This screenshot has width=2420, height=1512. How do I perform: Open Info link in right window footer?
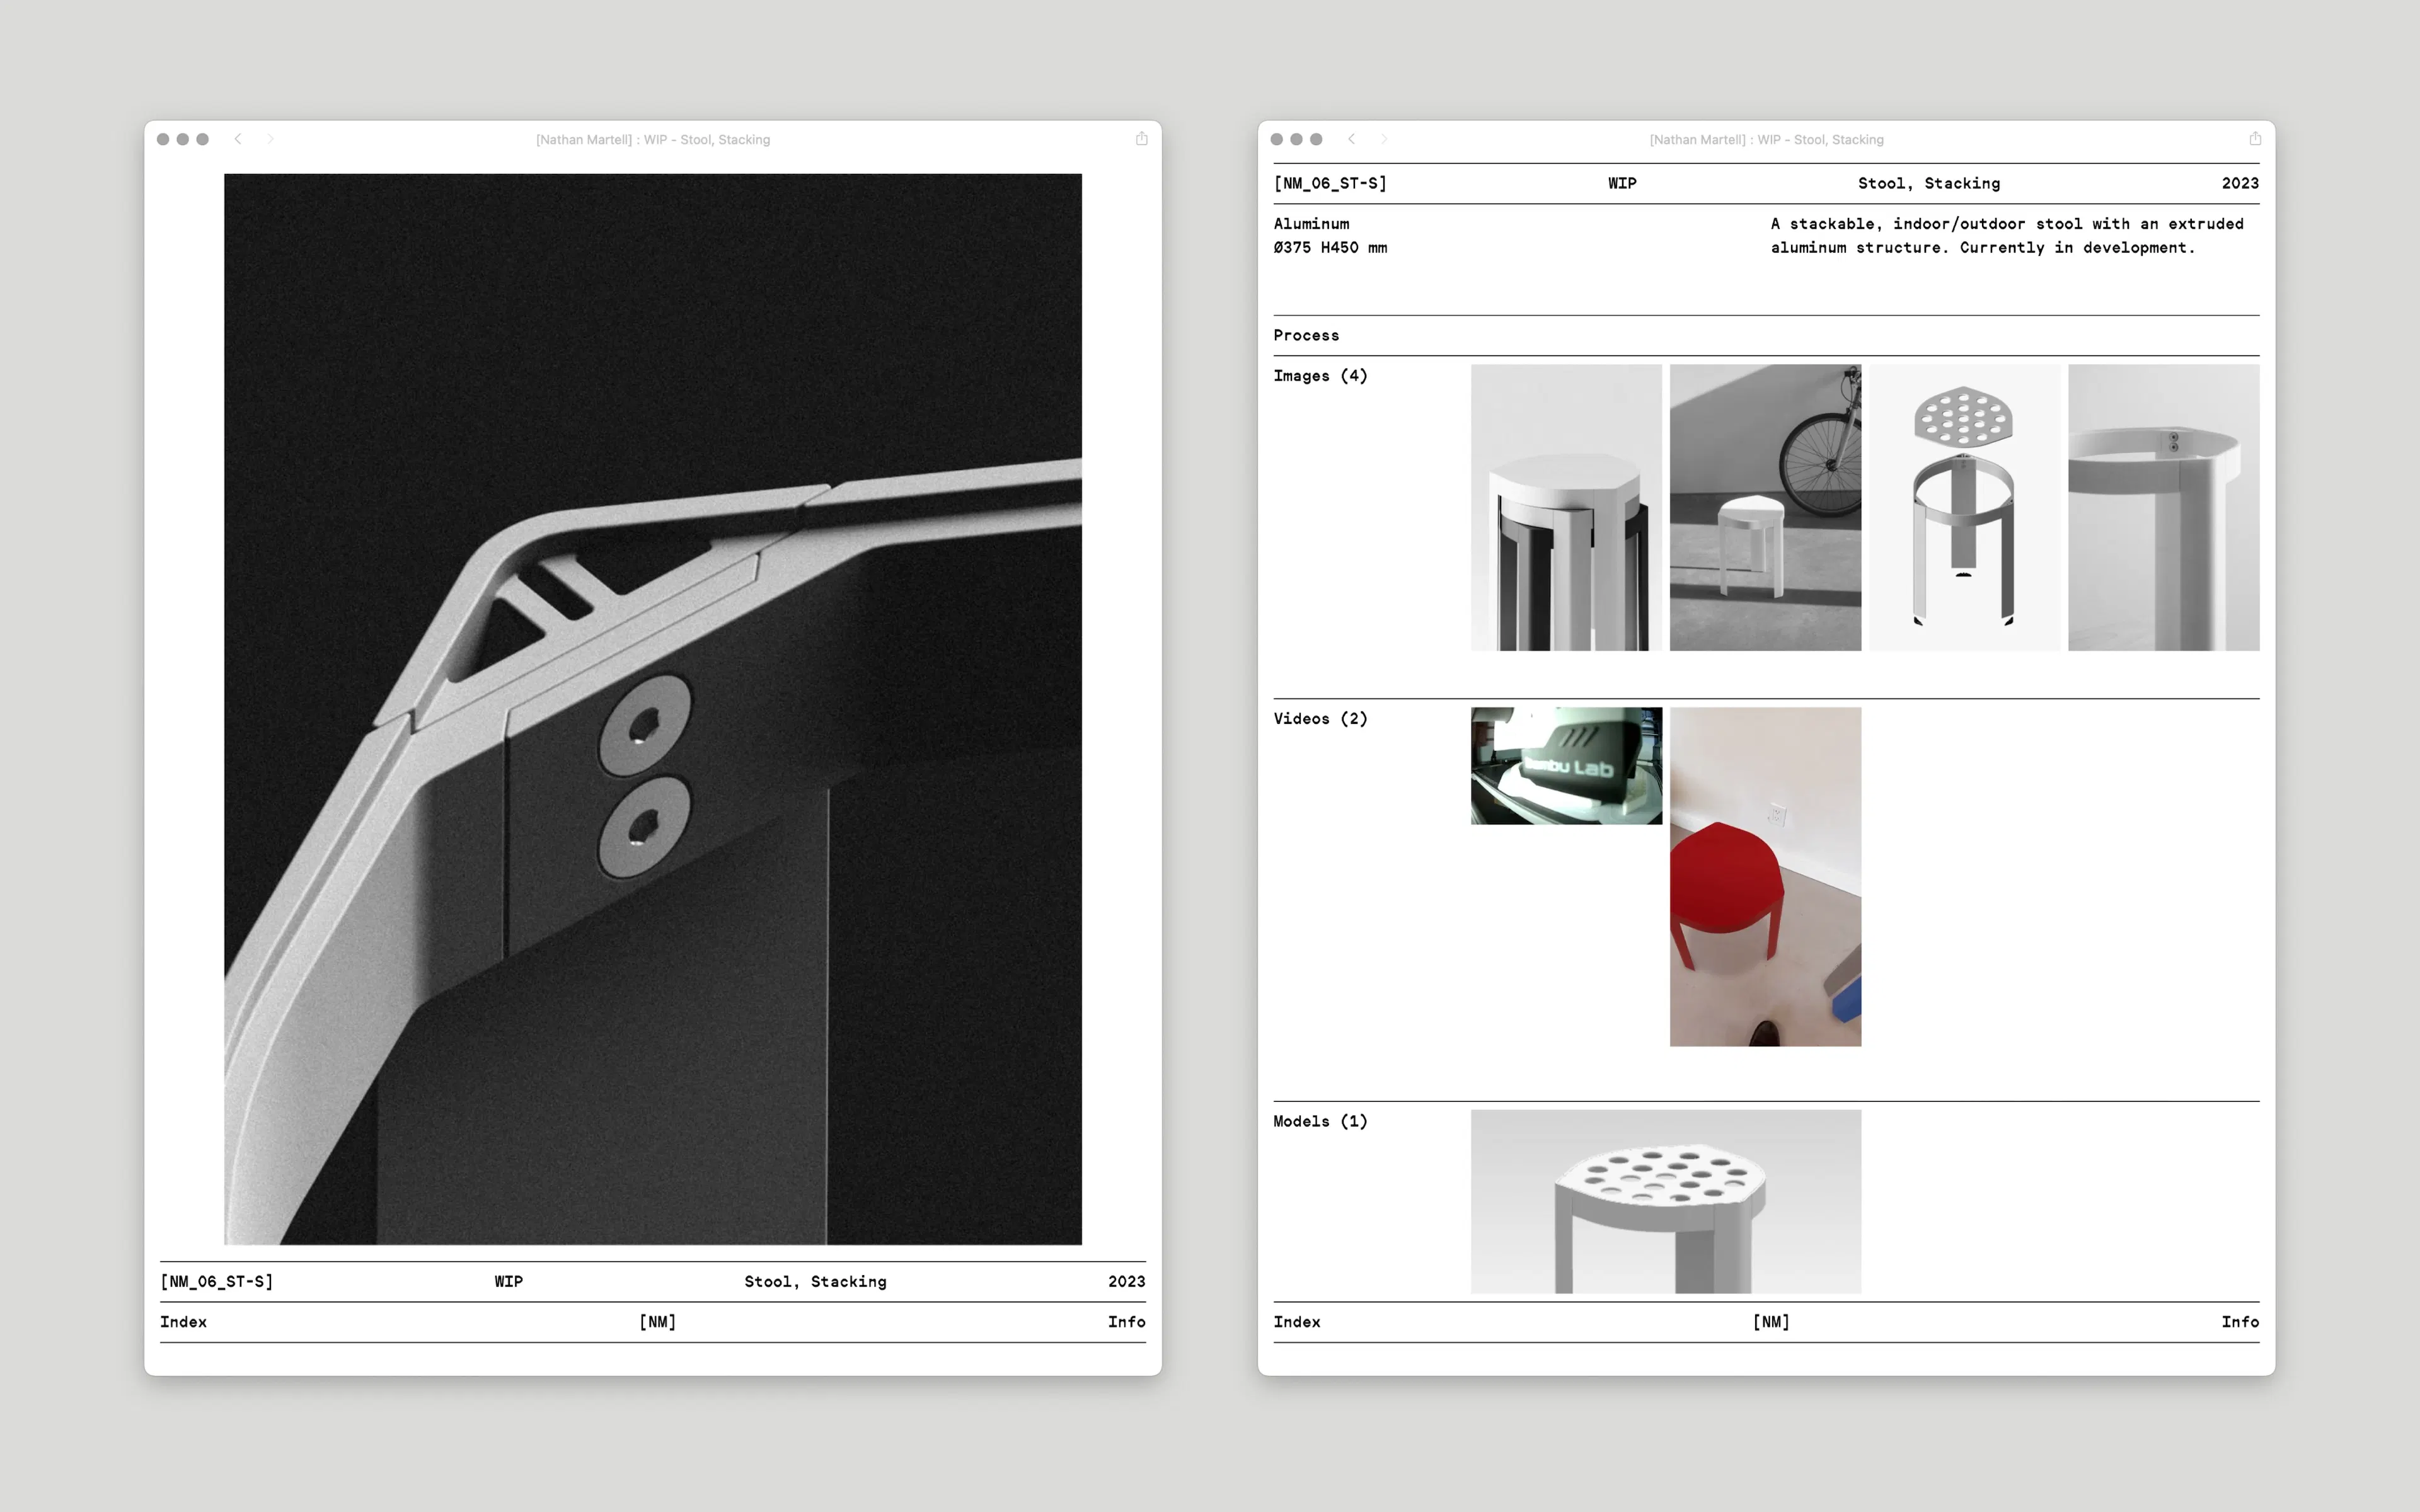(2239, 1321)
